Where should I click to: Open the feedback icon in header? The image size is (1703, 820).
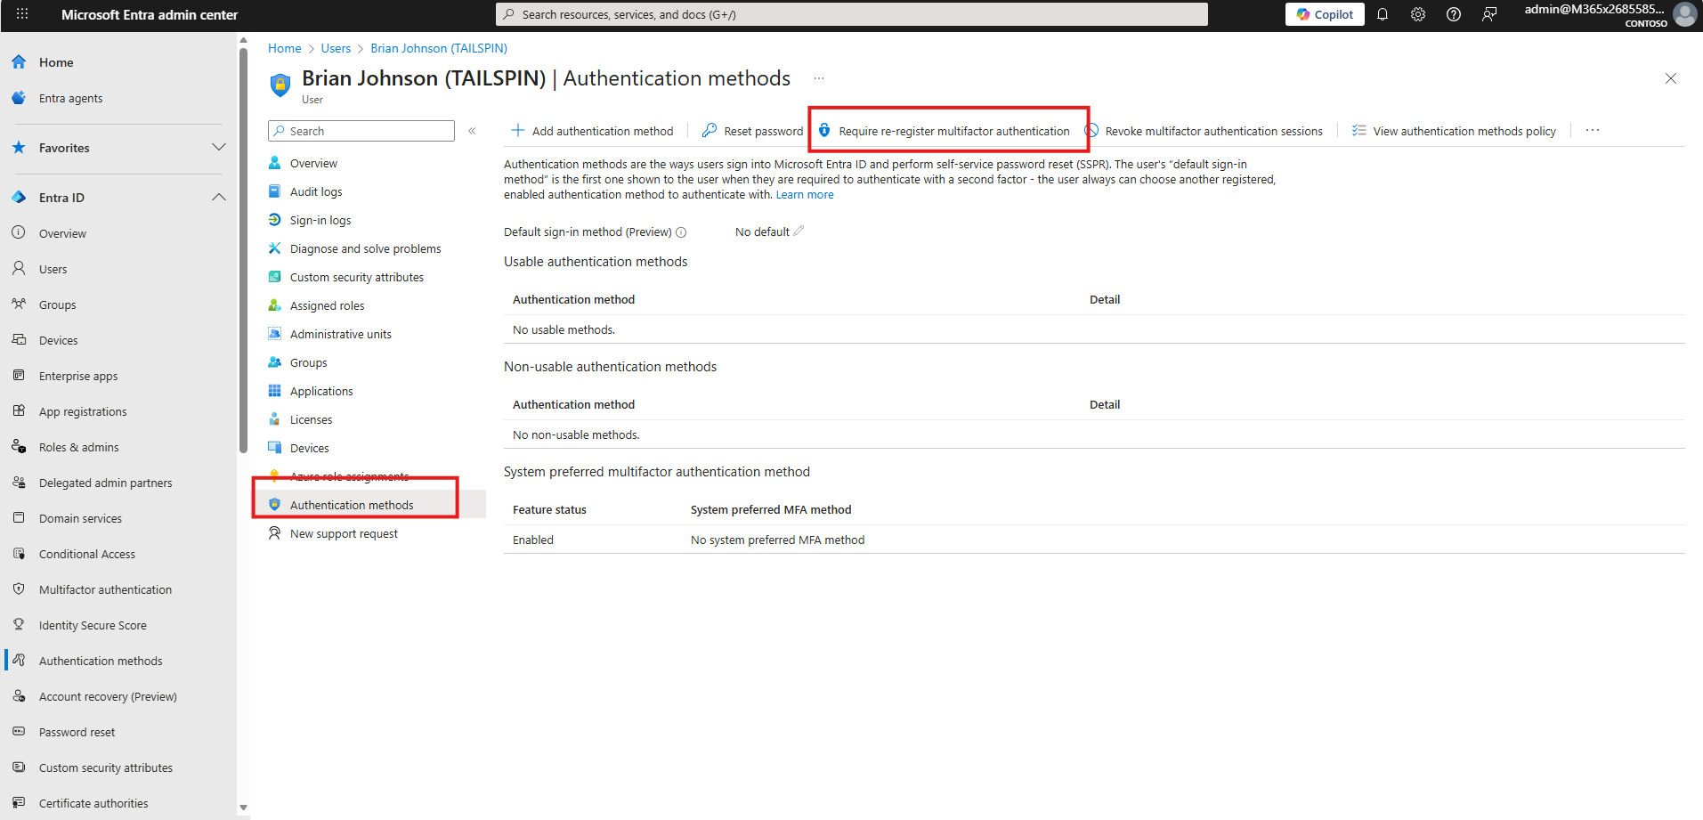pos(1489,14)
